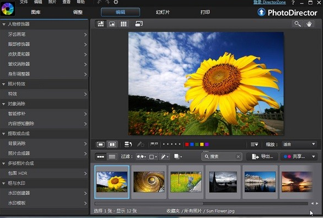Select the magnifier zoom tool
This screenshot has height=218, width=323.
pos(297,24)
